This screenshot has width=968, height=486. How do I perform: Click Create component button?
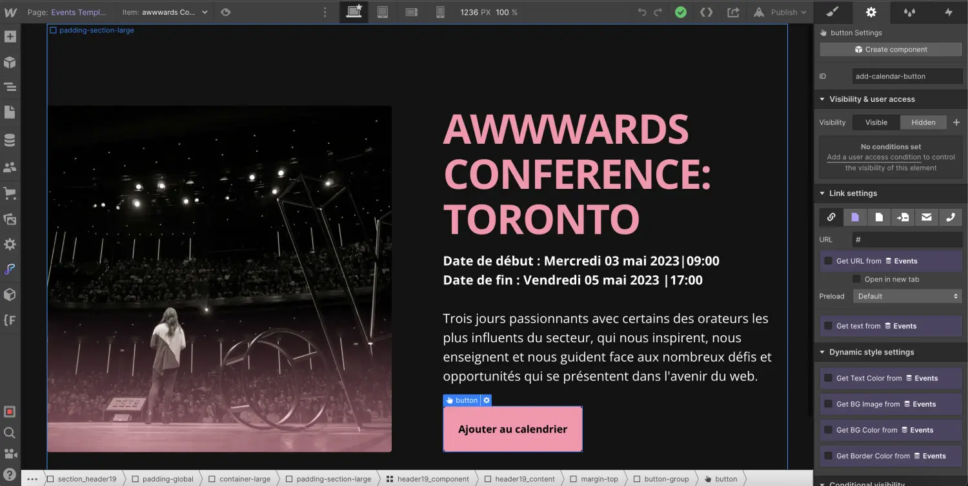point(891,50)
